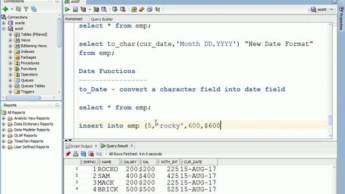This screenshot has height=194, width=345.
Task: Switch to the Query Builder tab
Action: [102, 19]
